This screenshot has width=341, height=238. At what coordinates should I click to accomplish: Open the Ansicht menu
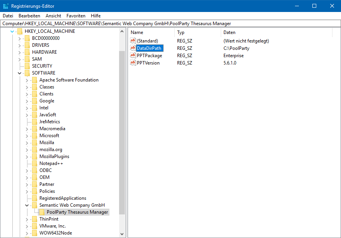[x=53, y=16]
